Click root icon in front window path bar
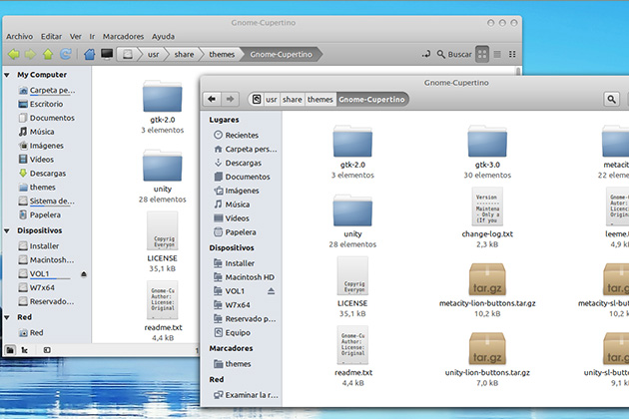This screenshot has height=419, width=629. tap(257, 100)
